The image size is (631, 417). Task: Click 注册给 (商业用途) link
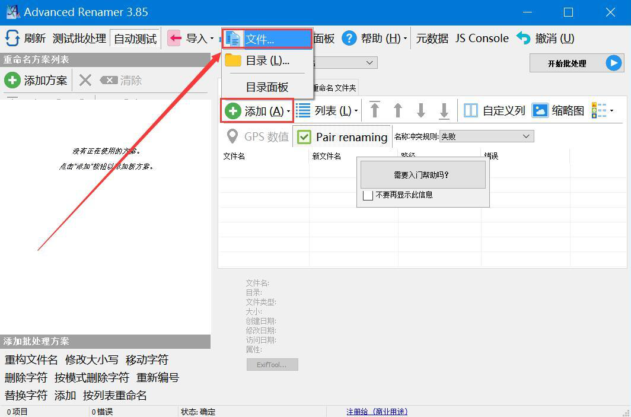[x=377, y=412]
